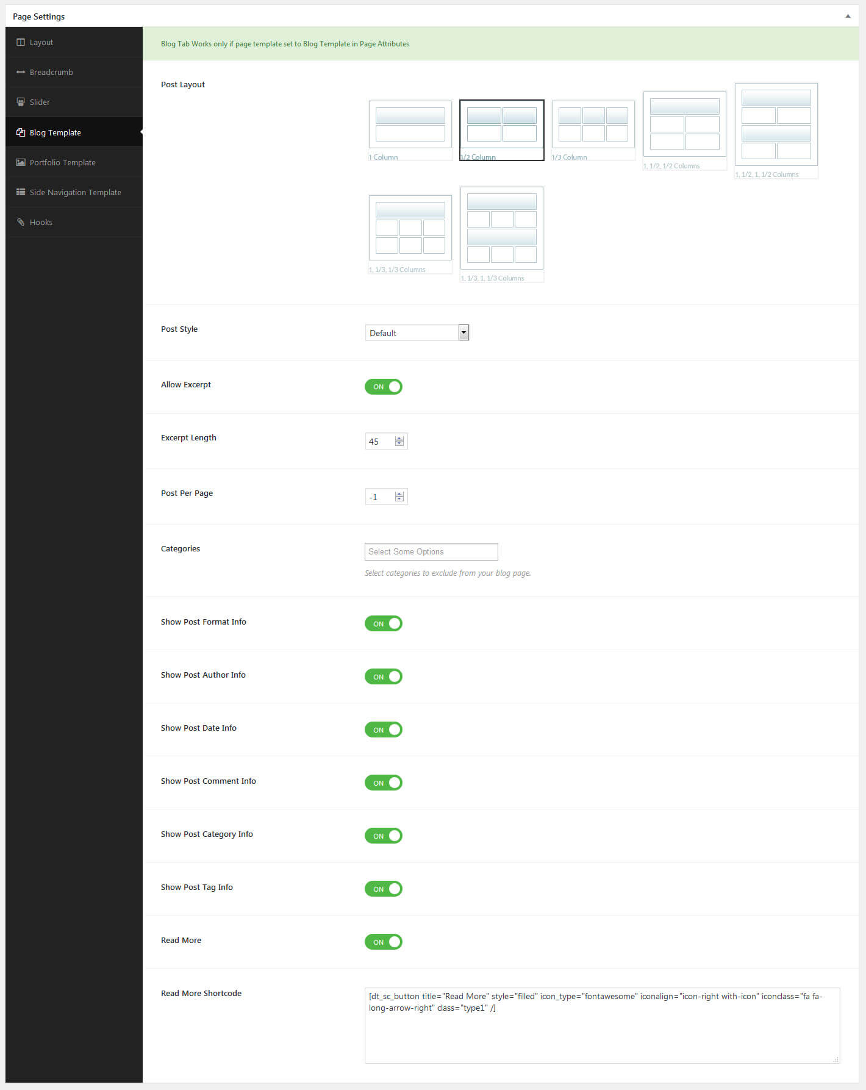The image size is (866, 1090).
Task: Click the textarea resize handle corner
Action: tap(836, 1060)
